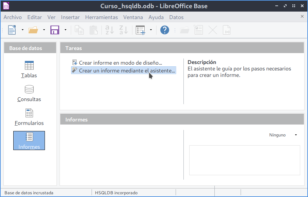Expand the New document dropdown arrow
The width and height of the screenshot is (308, 197).
(22, 30)
